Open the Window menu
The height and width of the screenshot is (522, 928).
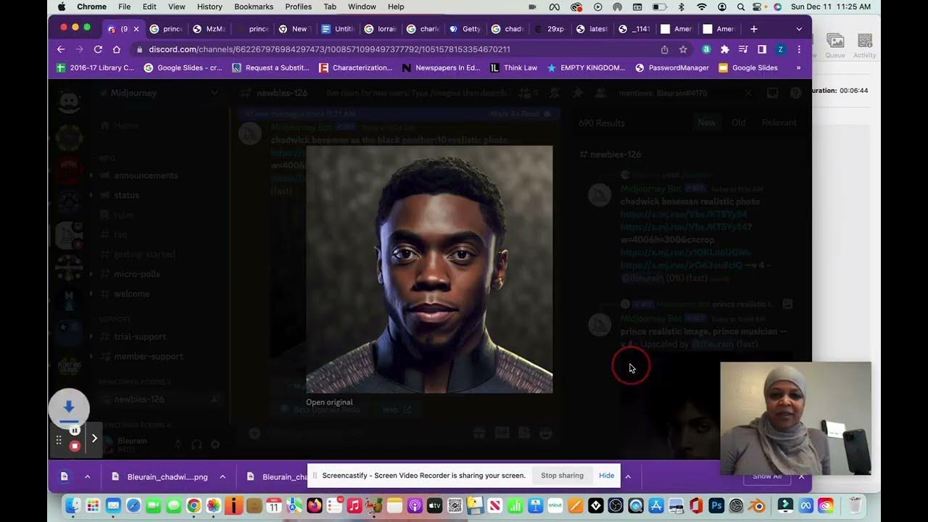click(x=362, y=7)
